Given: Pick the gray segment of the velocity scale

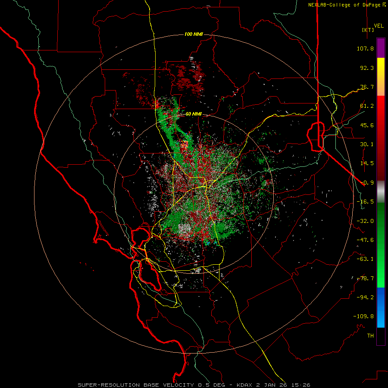Looking at the screenshot, I should 381,192.
